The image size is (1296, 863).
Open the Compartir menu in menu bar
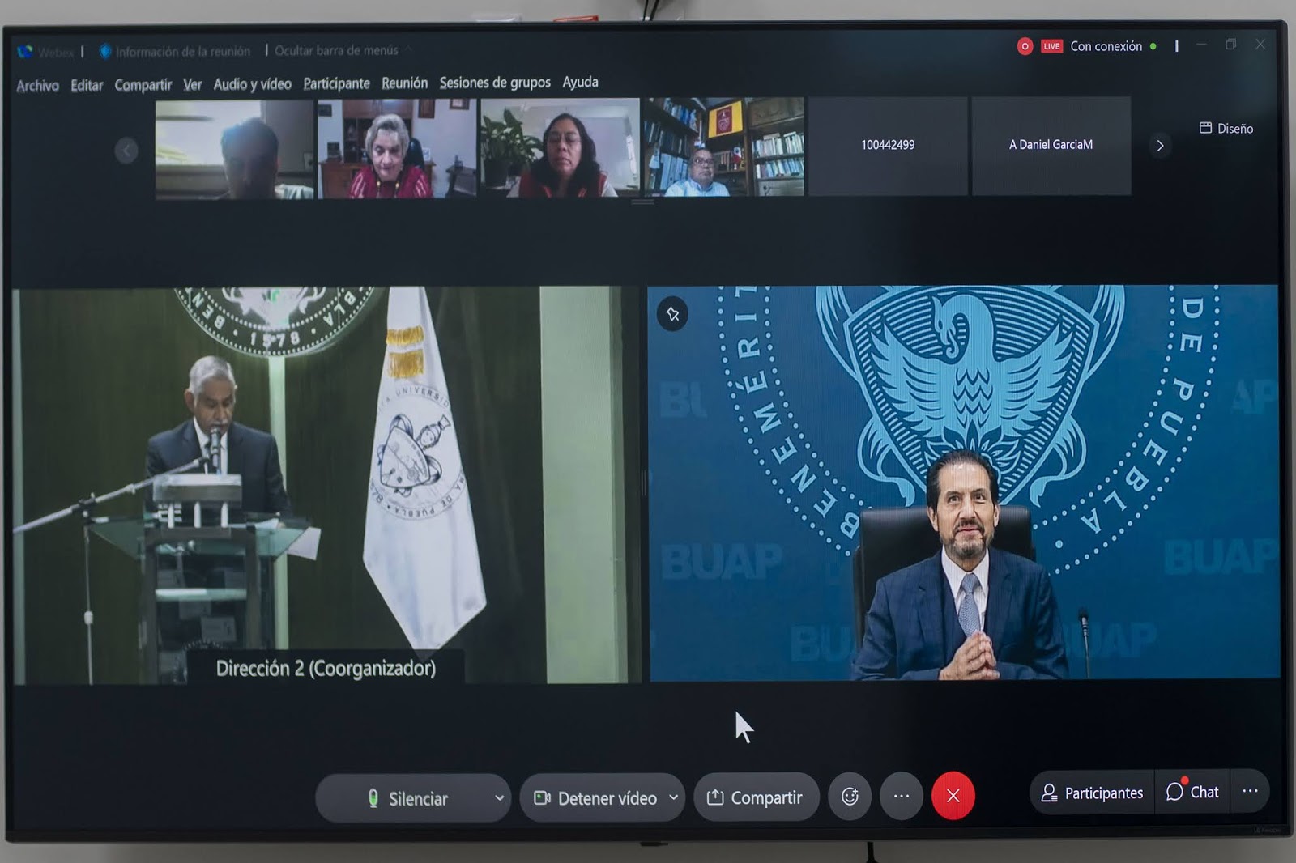click(x=143, y=85)
